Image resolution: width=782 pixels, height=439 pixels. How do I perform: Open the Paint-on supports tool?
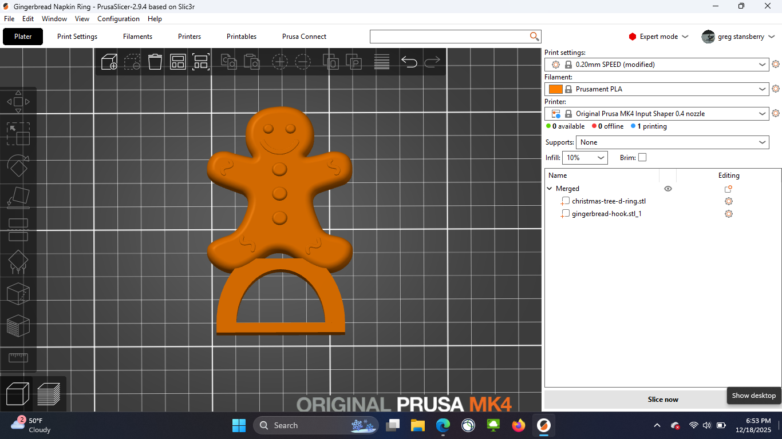18,262
